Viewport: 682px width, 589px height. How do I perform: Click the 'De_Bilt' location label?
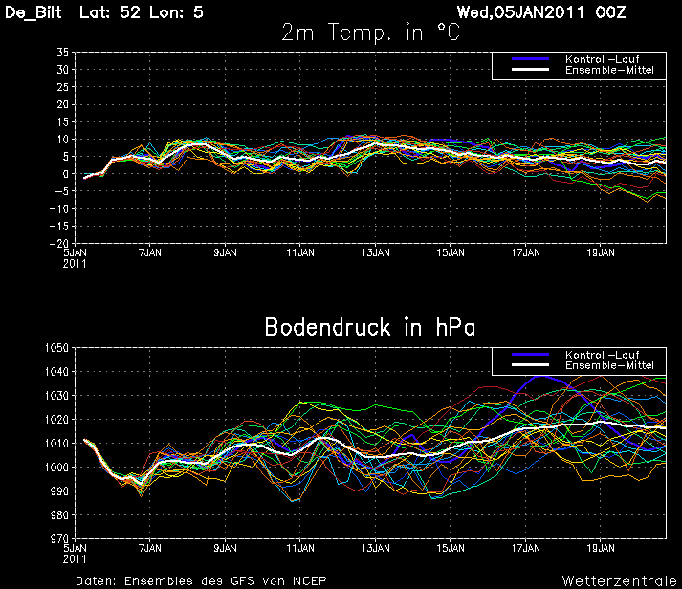(33, 12)
